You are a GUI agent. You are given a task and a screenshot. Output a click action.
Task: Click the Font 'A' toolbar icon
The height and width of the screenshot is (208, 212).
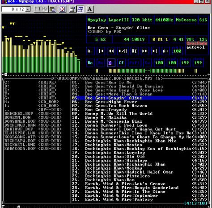pyautogui.click(x=90, y=9)
